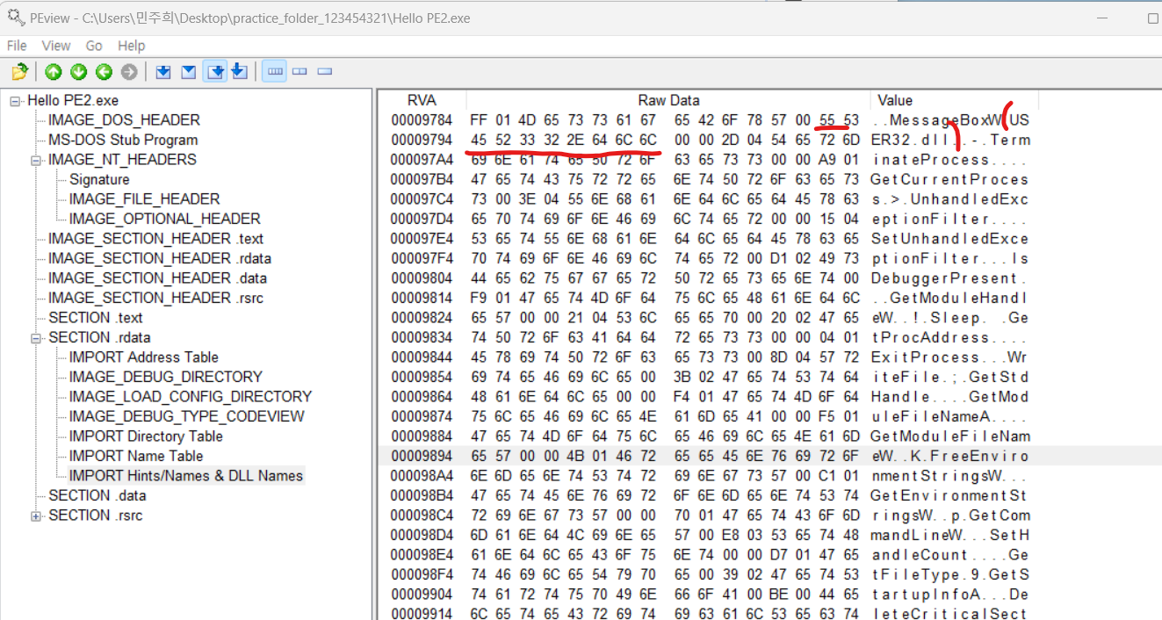Select Signature under IMAGE_NT_HEADERS
The height and width of the screenshot is (620, 1162).
99,179
